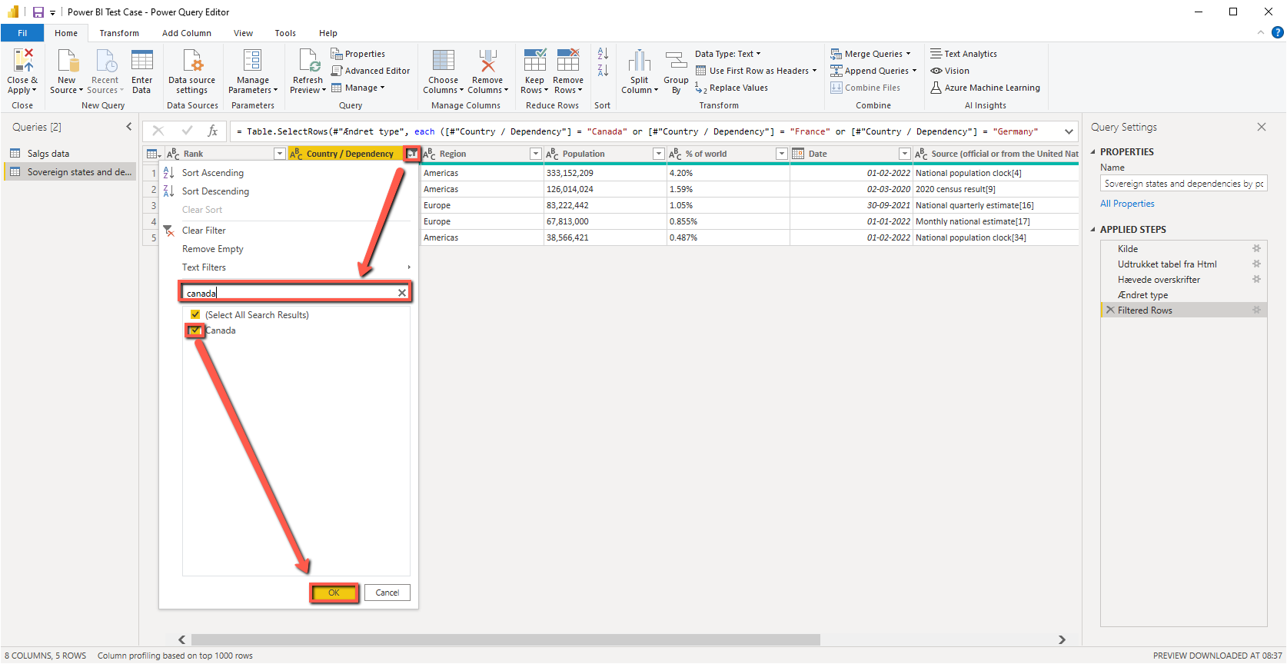Switch to the Transform tab
The image size is (1287, 664).
119,33
